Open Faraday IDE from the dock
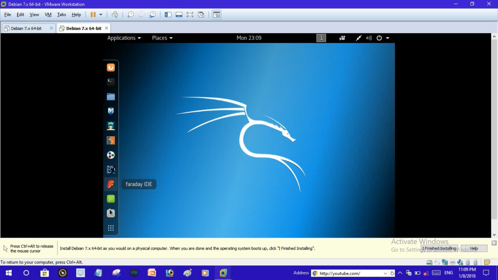The width and height of the screenshot is (498, 280). click(110, 184)
